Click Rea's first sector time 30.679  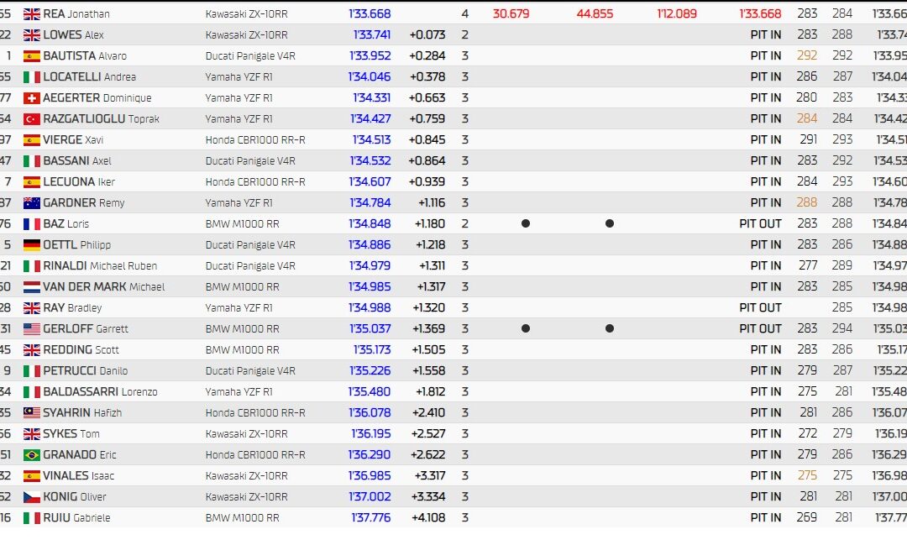pos(511,14)
